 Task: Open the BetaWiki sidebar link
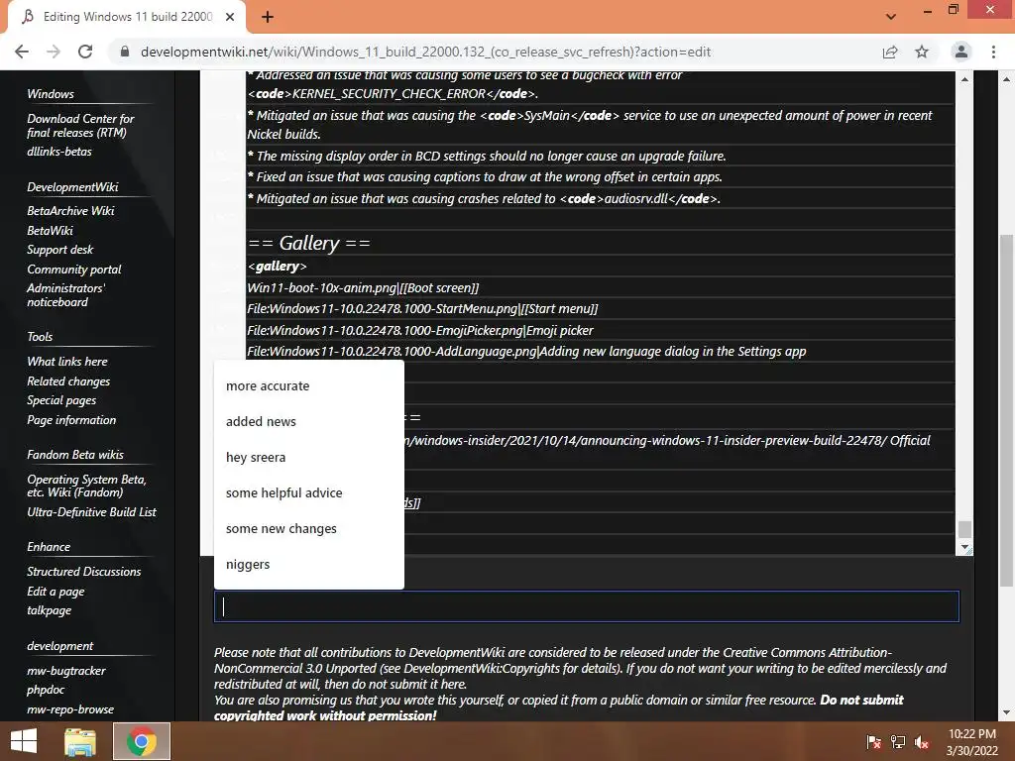(50, 230)
